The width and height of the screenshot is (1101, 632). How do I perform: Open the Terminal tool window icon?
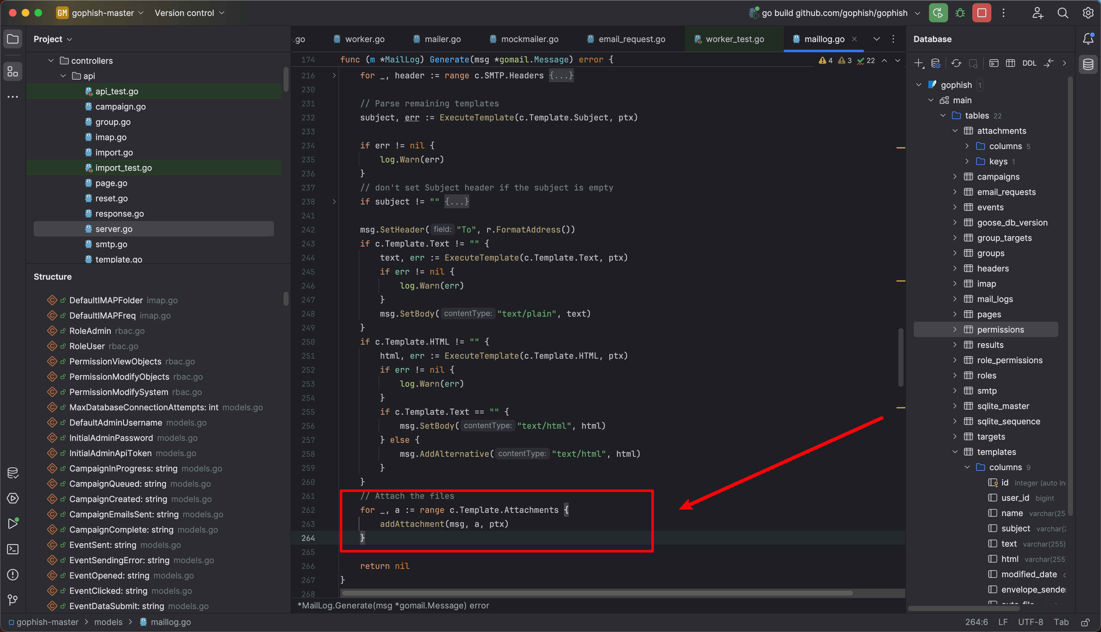pos(13,549)
